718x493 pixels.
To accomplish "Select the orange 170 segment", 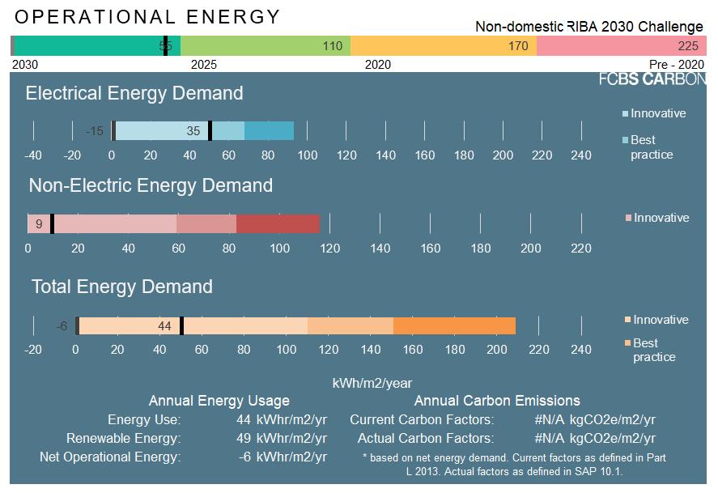I will (x=444, y=46).
